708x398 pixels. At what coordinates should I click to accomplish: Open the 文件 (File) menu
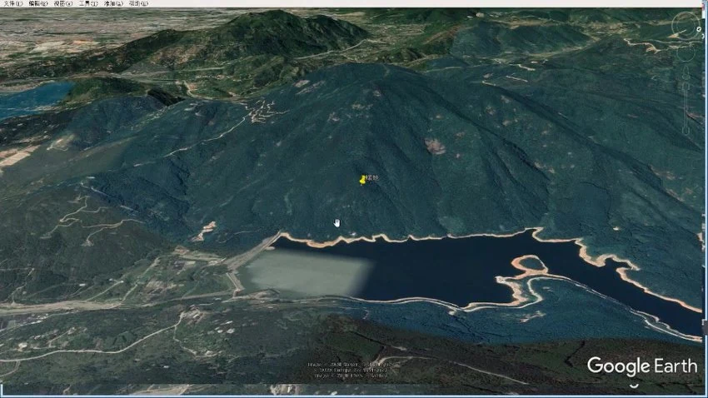[x=11, y=3]
